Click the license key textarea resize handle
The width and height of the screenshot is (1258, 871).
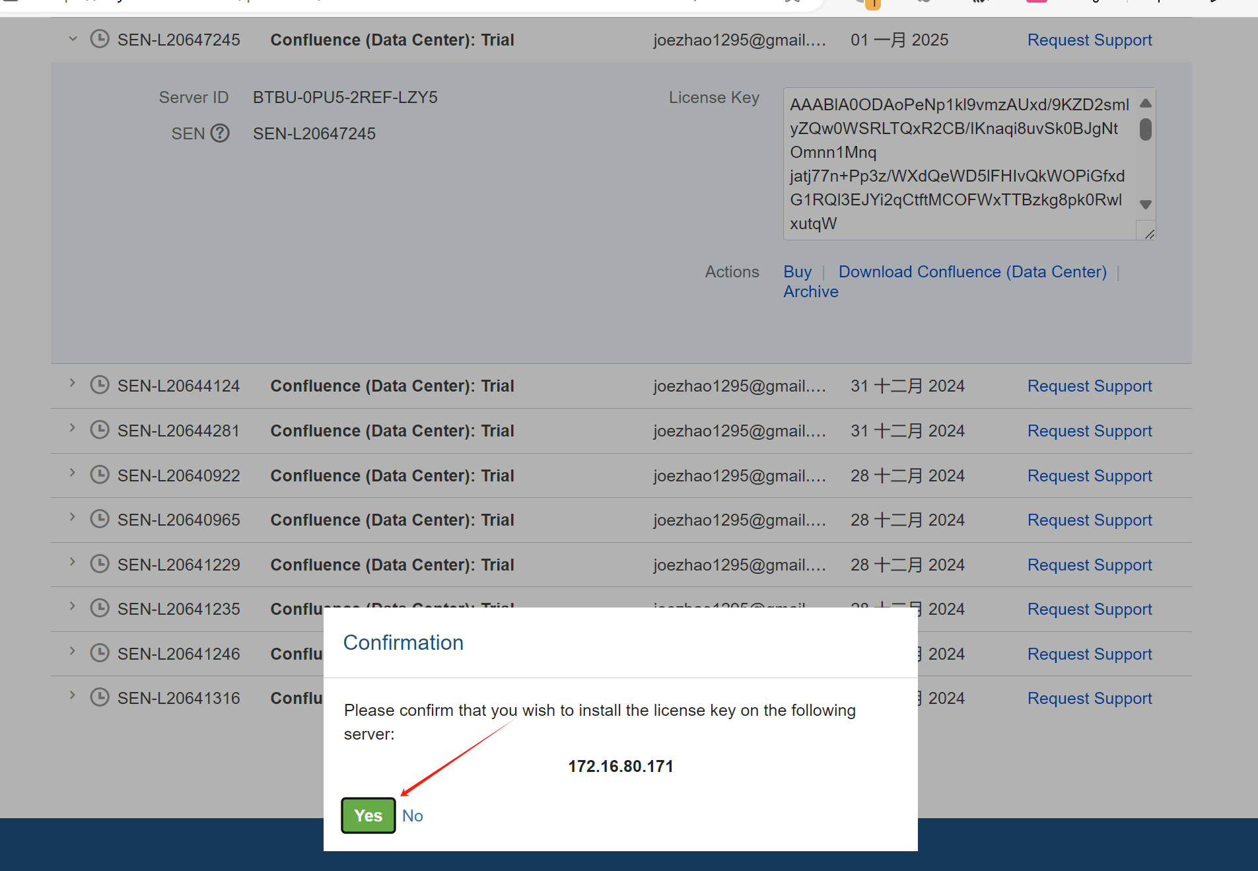tap(1150, 234)
